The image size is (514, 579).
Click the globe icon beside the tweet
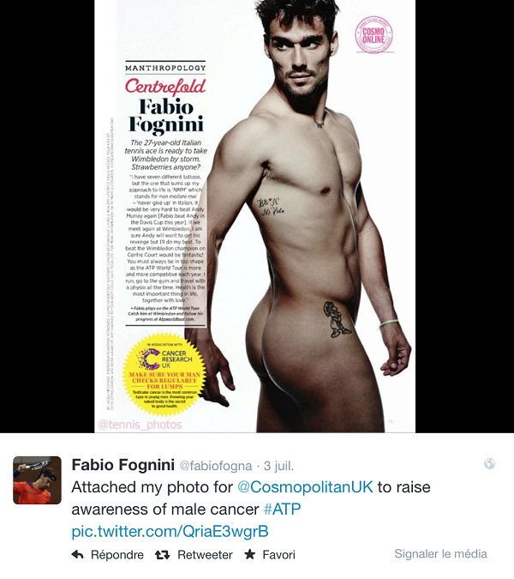[490, 463]
